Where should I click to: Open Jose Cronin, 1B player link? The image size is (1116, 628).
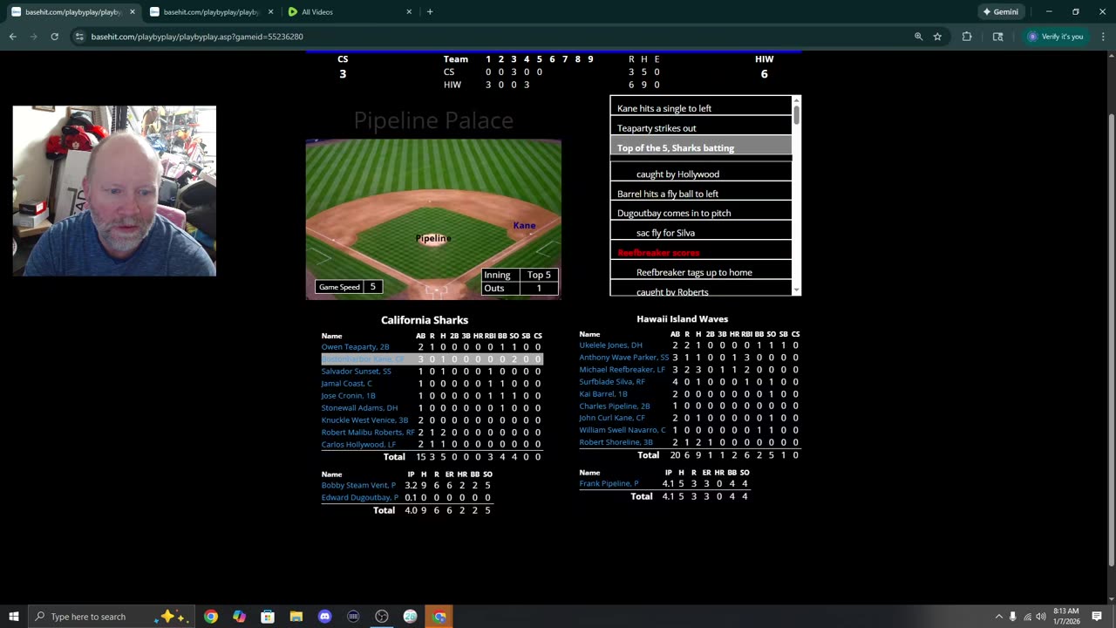point(348,396)
